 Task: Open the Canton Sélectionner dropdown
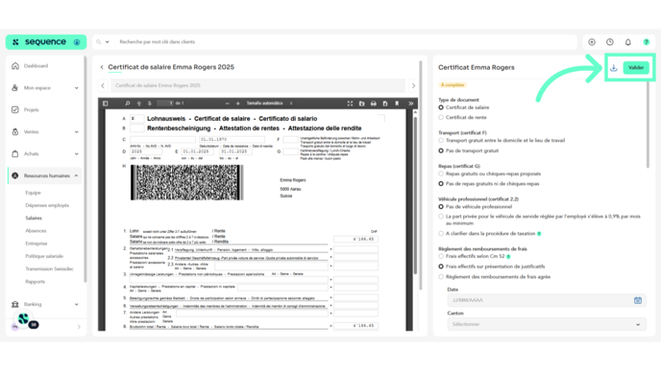point(547,324)
